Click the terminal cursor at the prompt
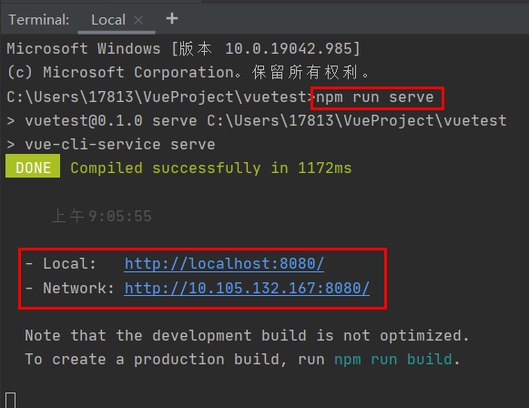The image size is (529, 408). [x=10, y=400]
